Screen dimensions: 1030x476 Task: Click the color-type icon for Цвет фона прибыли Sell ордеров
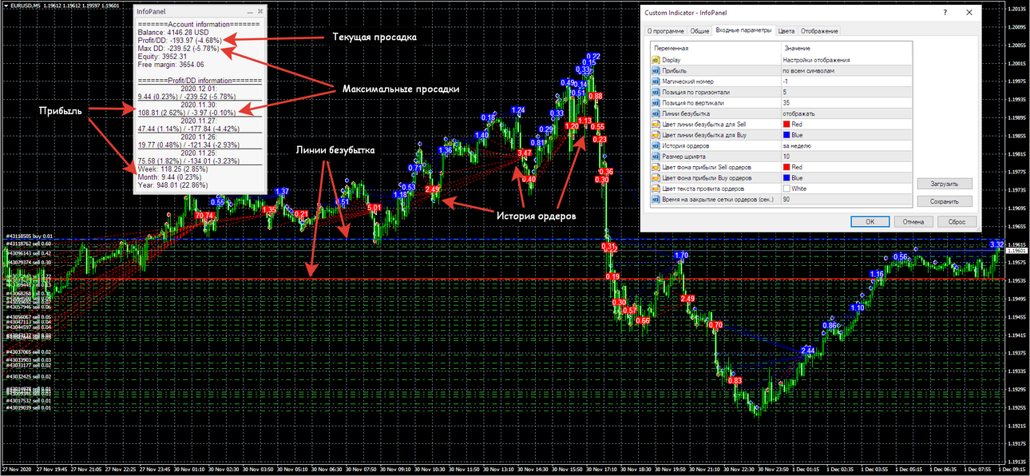[x=656, y=167]
